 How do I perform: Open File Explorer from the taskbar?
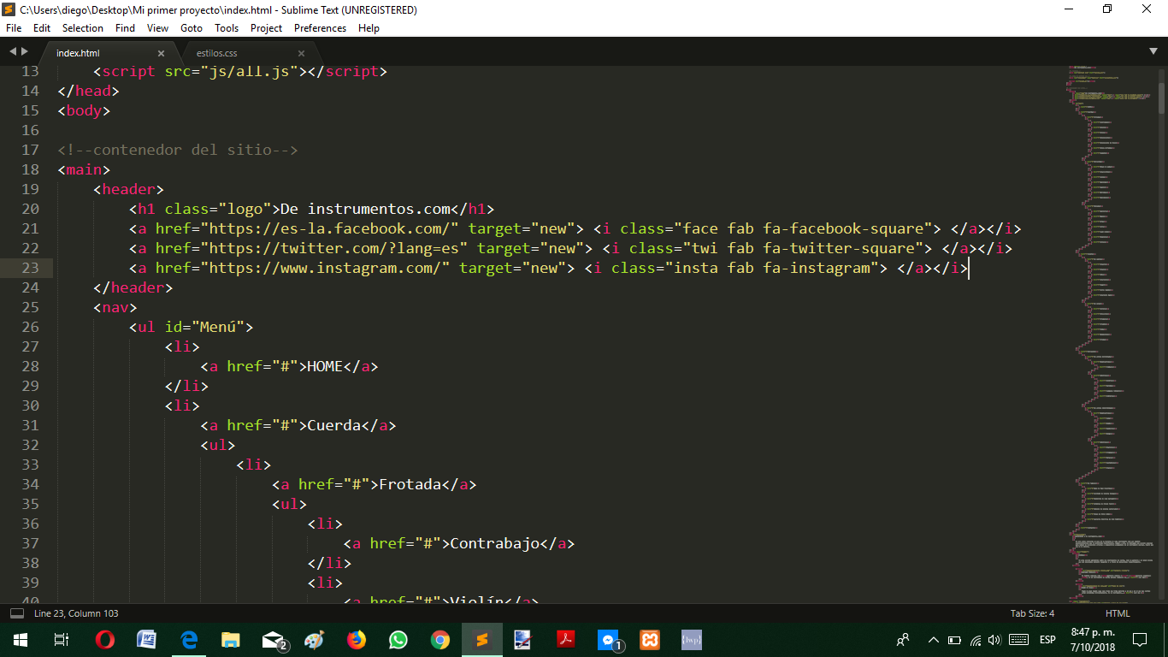(231, 639)
